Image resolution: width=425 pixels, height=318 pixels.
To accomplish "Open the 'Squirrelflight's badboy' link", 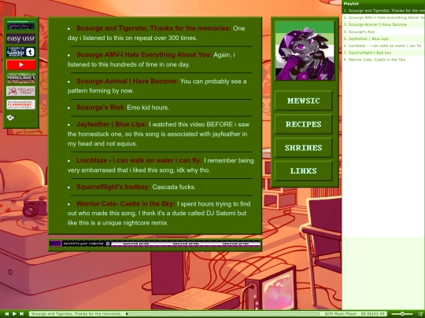I will pos(113,187).
